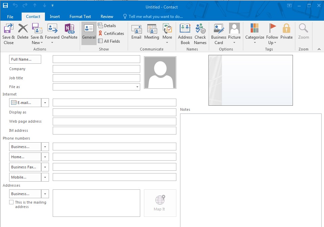Viewport: 324px width, 227px height.
Task: Open Business Fax type dropdown arrow
Action: 45,167
